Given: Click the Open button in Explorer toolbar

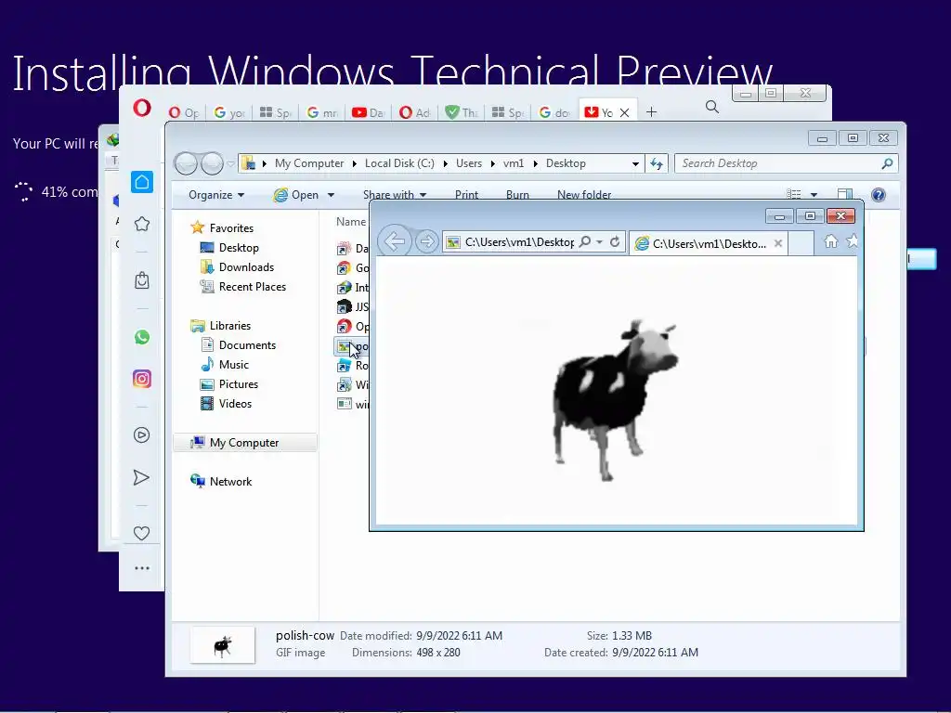Looking at the screenshot, I should tap(297, 195).
